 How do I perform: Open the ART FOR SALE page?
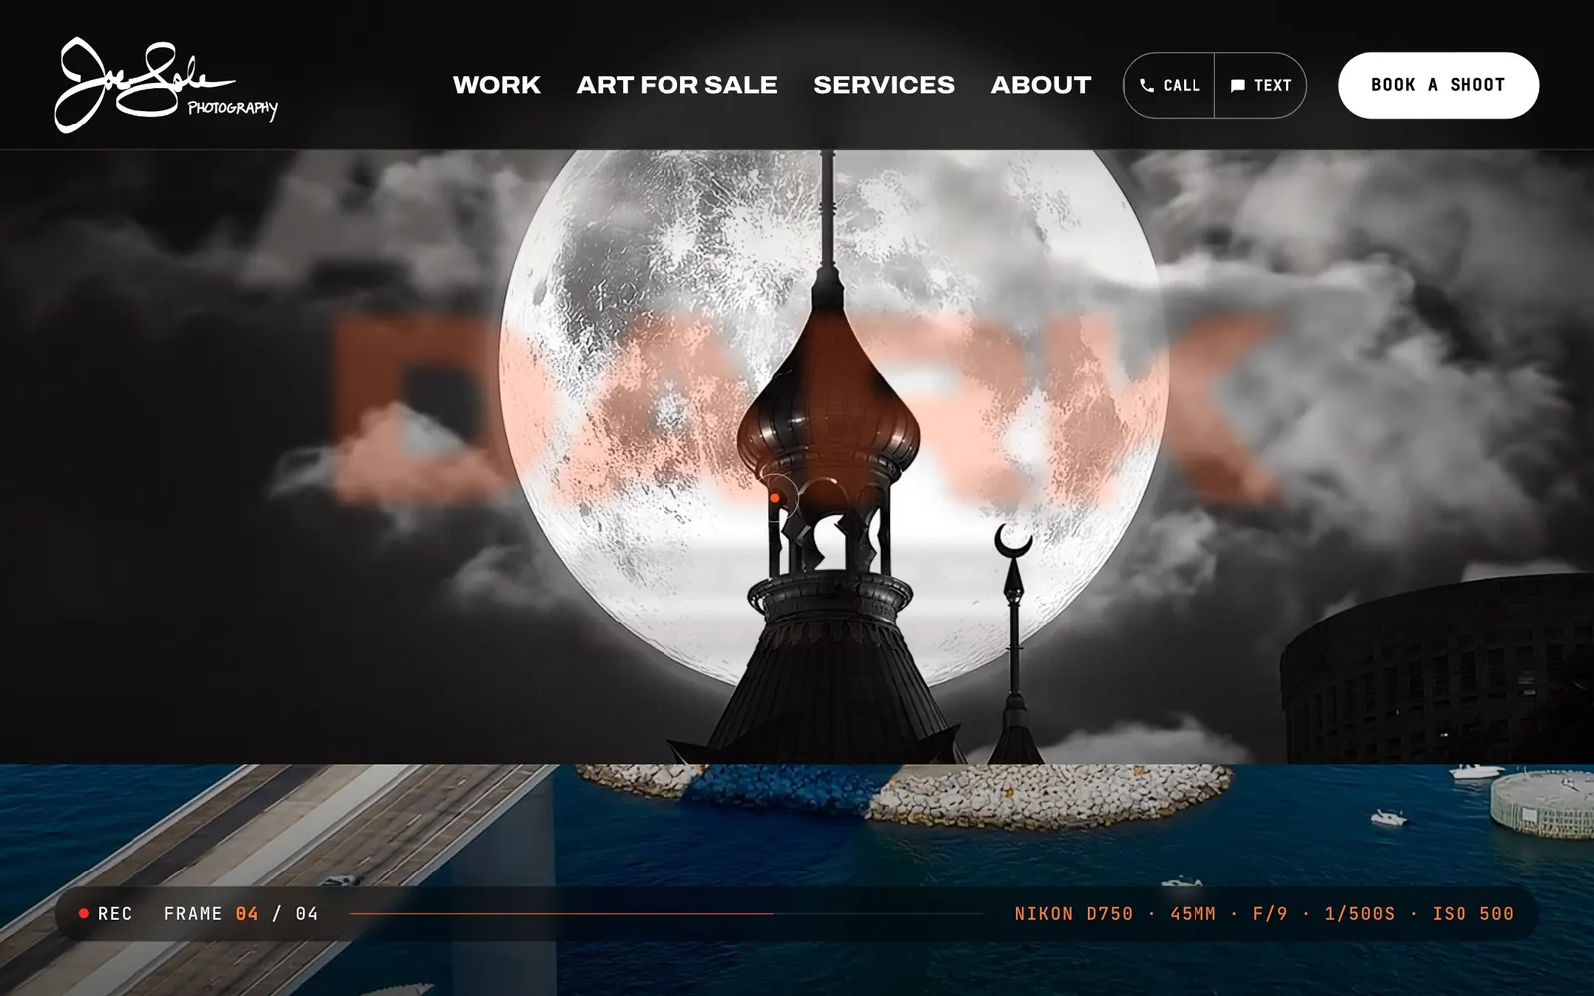pyautogui.click(x=677, y=85)
